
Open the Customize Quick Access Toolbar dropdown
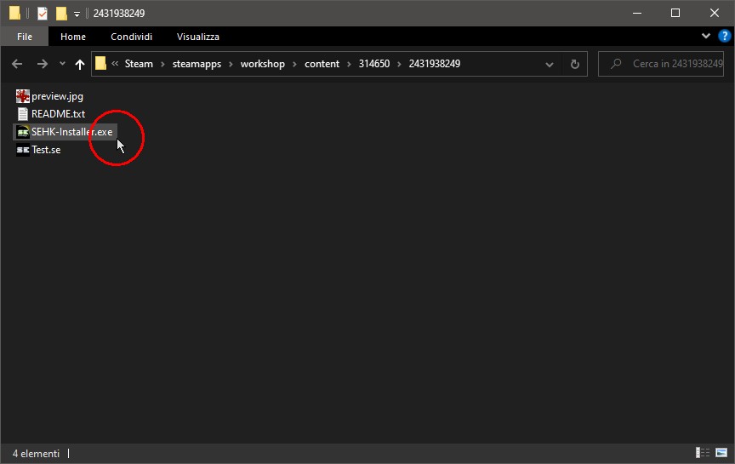coord(77,14)
